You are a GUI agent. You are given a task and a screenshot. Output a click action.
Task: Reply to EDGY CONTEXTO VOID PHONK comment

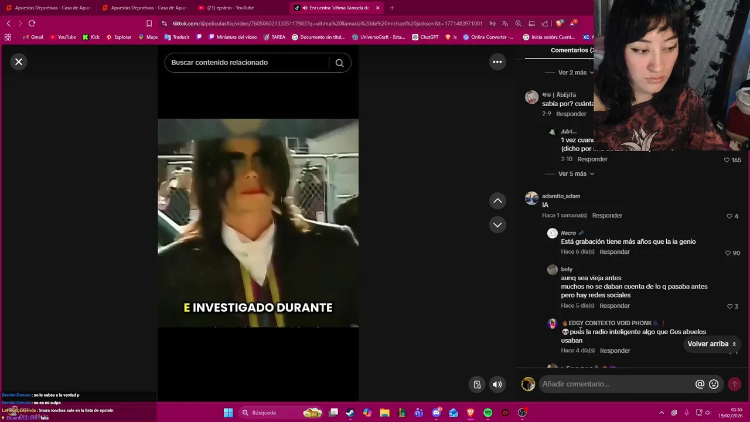(615, 350)
